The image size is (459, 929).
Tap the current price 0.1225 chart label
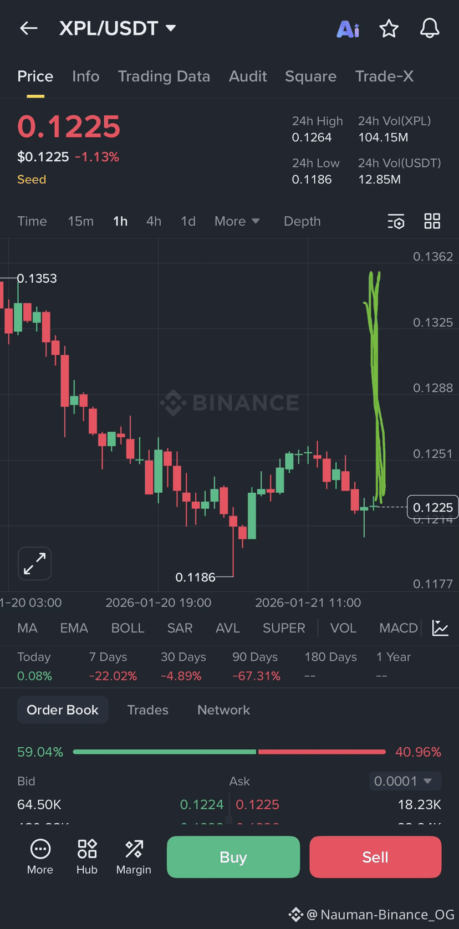coord(433,507)
